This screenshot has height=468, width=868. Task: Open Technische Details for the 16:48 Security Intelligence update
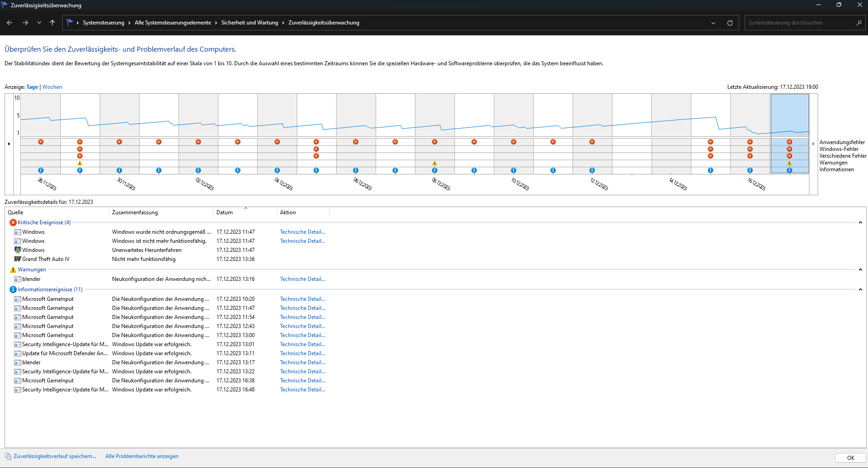click(303, 390)
